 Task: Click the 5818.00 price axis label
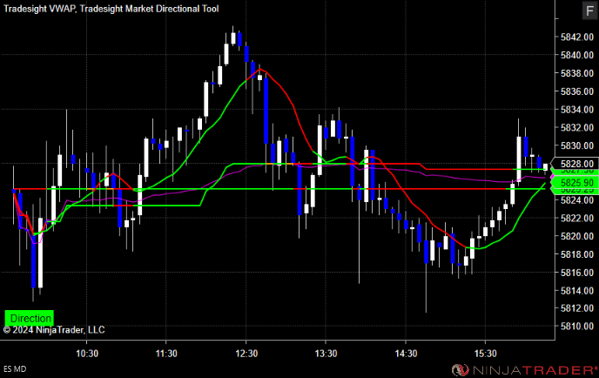click(577, 254)
